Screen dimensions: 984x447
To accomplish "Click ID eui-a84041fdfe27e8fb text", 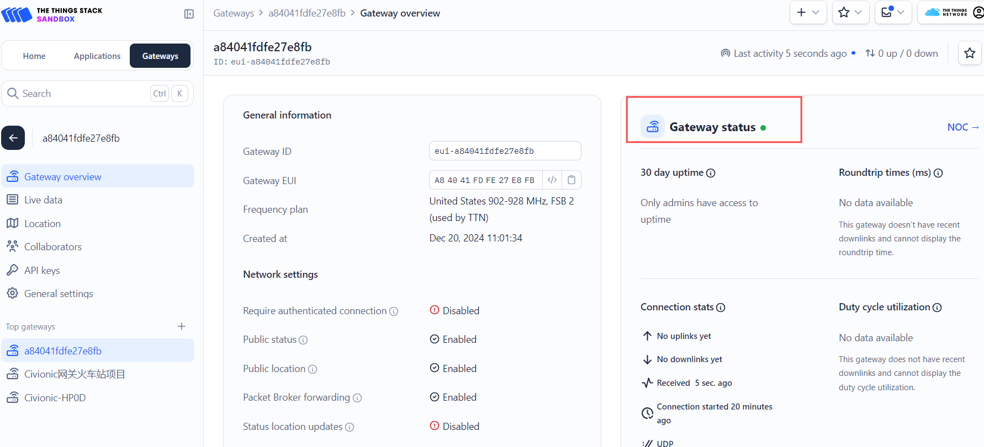I will (x=272, y=62).
